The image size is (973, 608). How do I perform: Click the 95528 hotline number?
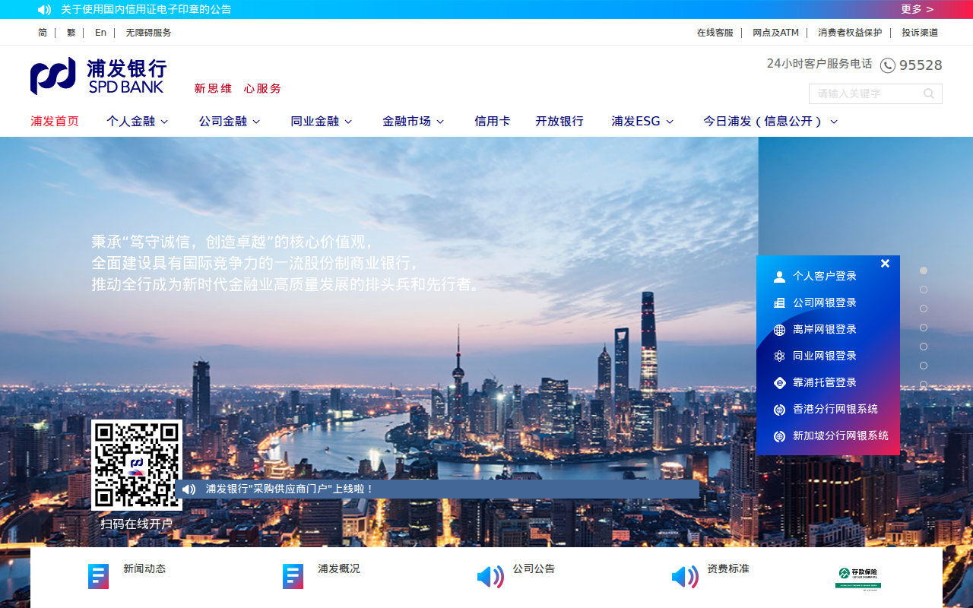pos(921,65)
